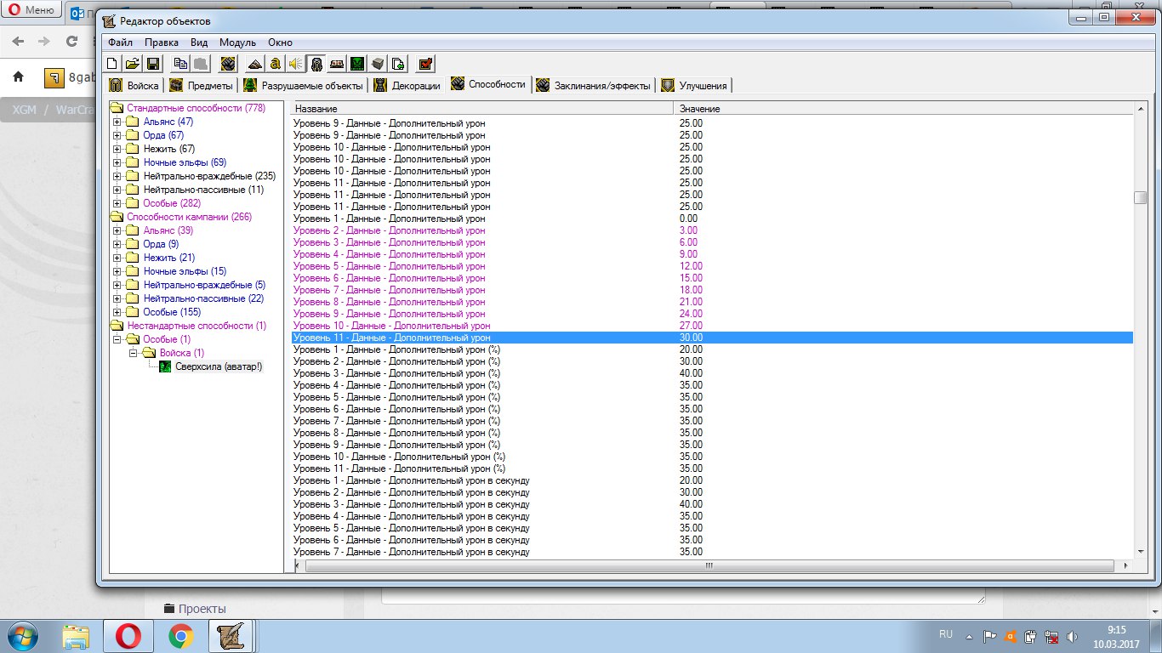Create a new map with the blank page icon

click(112, 63)
